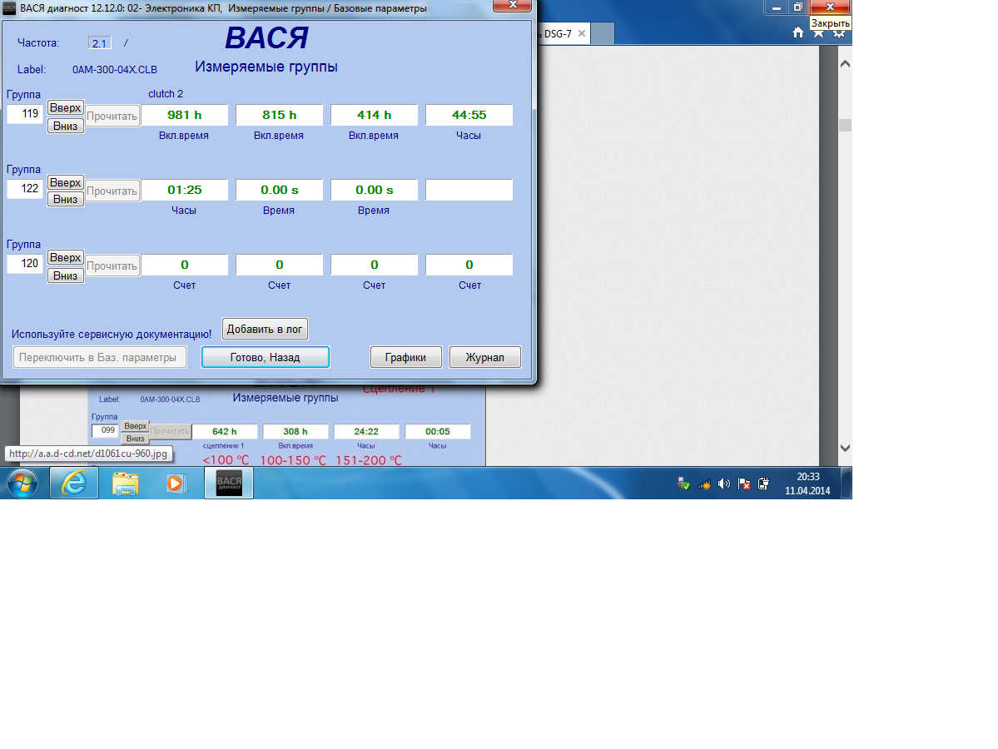Open the Журнал log button
998x749 pixels.
(x=484, y=357)
